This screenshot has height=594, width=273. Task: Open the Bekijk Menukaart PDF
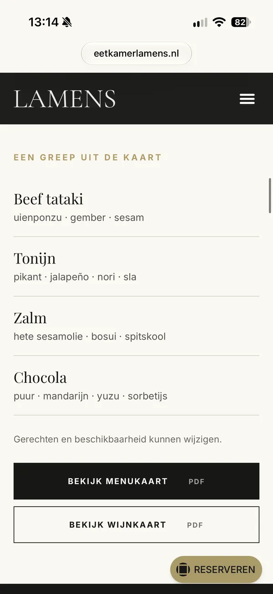136,481
